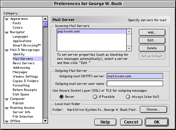Collapse the Roaming Access triangle
Image resolution: width=176 pixels, height=130 pixels.
click(x=7, y=108)
